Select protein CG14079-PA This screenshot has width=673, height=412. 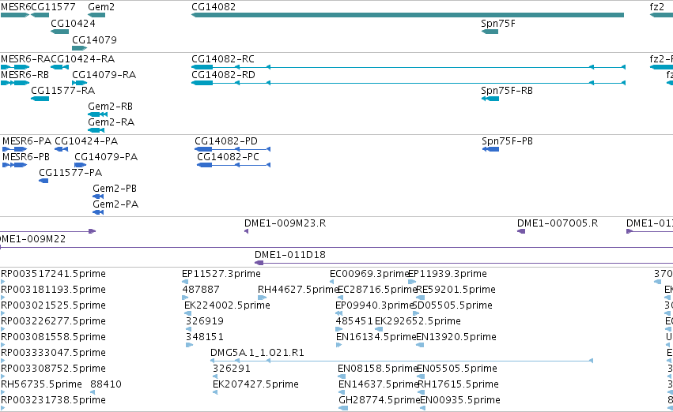pyautogui.click(x=106, y=157)
